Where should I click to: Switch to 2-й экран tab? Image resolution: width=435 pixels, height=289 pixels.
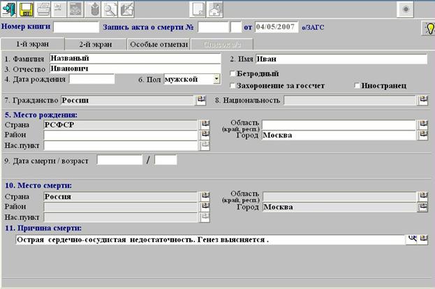tap(96, 45)
